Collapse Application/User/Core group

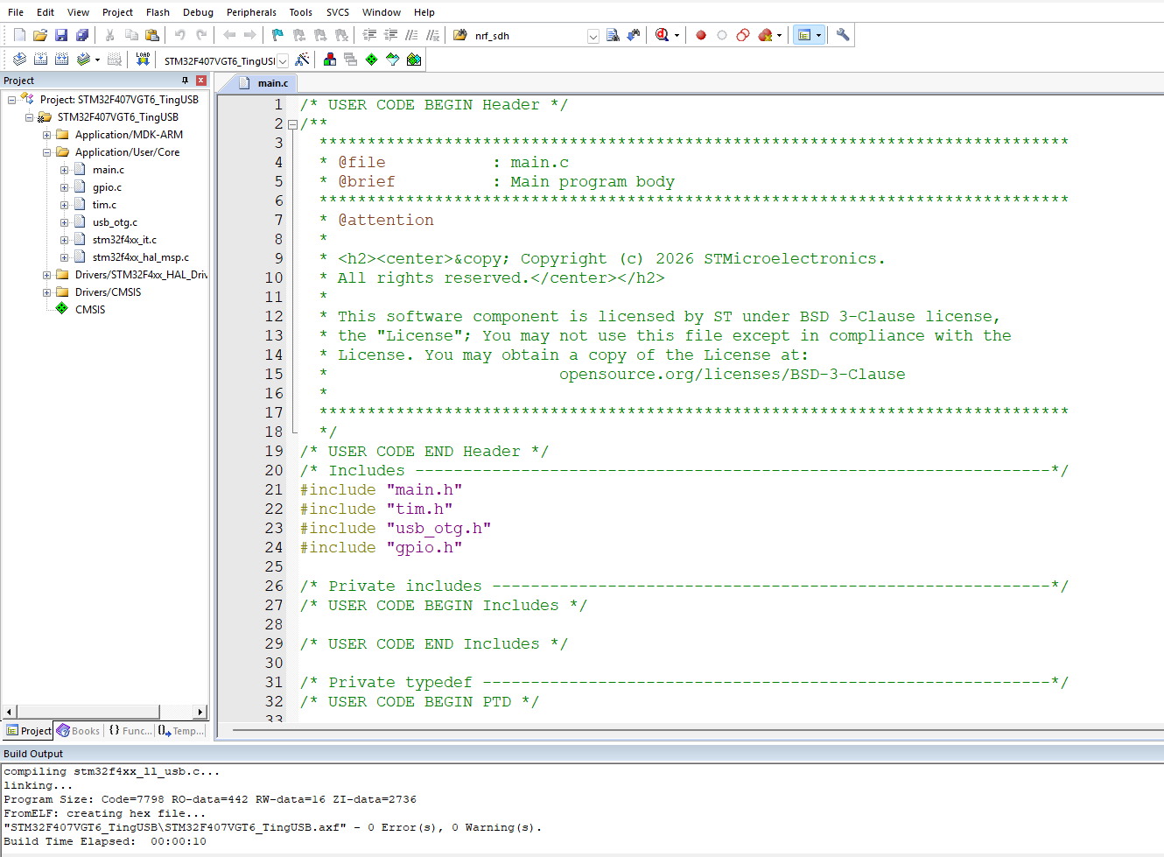coord(46,152)
